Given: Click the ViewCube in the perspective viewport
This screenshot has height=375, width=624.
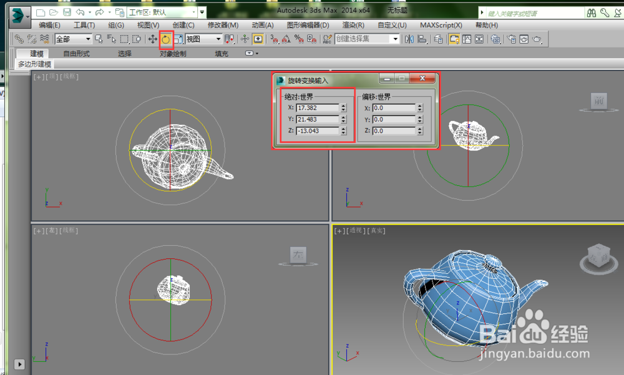Looking at the screenshot, I should (x=599, y=257).
